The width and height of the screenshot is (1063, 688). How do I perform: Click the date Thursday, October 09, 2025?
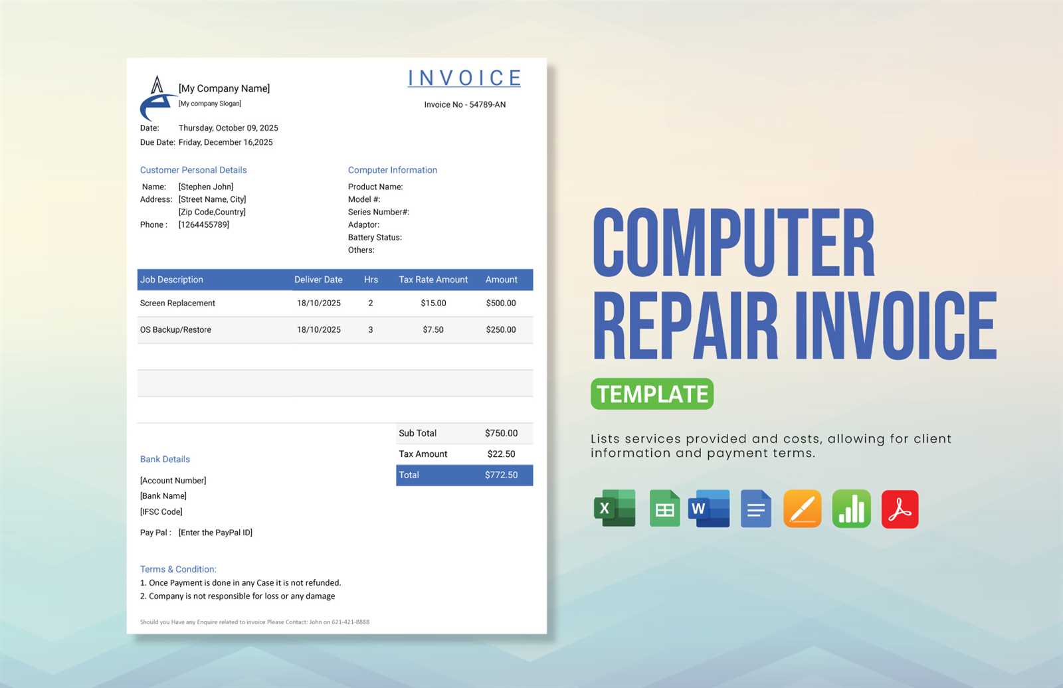point(228,128)
